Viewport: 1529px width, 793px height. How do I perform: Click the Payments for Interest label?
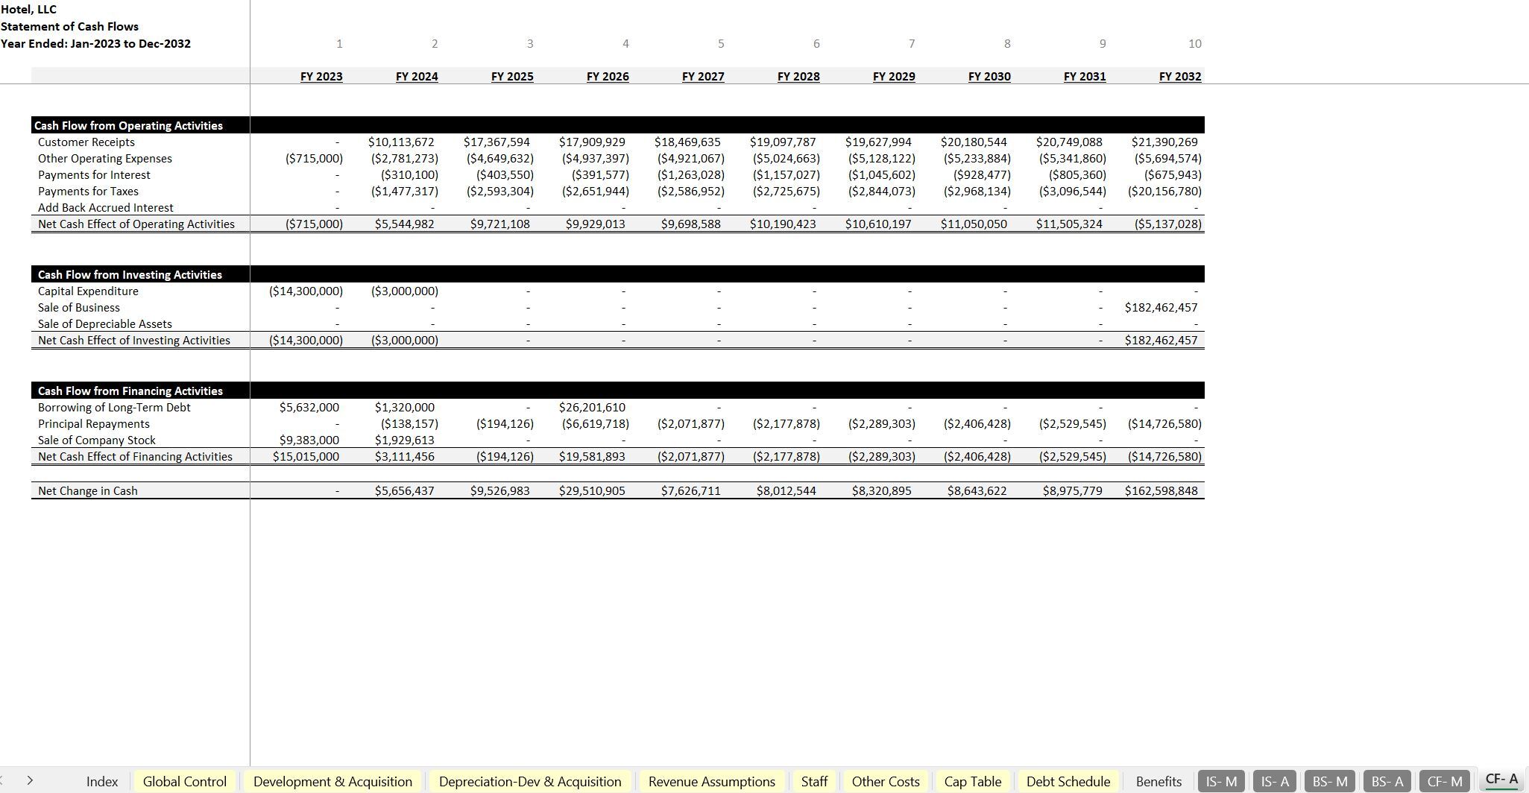(x=94, y=174)
